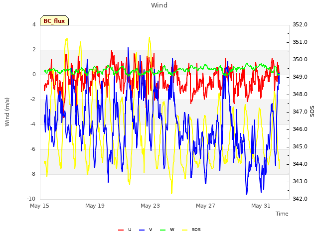The height and width of the screenshot is (239, 319).
Task: Select the May 27 x-axis tick label
Action: click(x=205, y=206)
